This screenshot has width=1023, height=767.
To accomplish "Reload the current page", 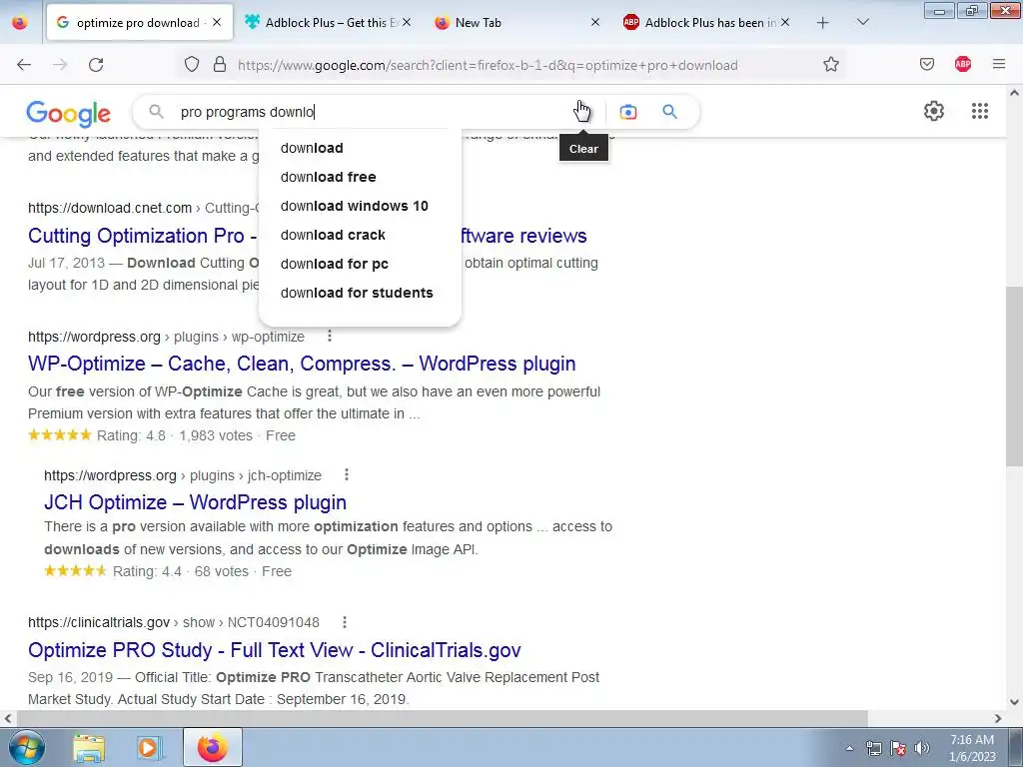I will coord(96,65).
